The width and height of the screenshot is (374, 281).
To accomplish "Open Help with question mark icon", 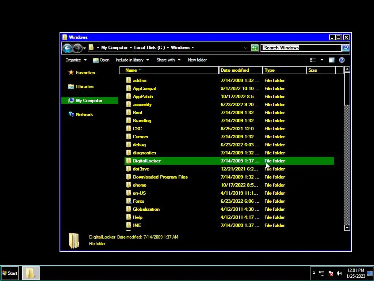I will tap(342, 60).
